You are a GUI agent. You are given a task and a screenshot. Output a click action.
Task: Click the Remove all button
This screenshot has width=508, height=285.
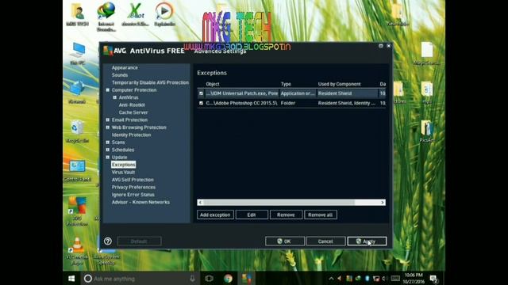pyautogui.click(x=321, y=215)
